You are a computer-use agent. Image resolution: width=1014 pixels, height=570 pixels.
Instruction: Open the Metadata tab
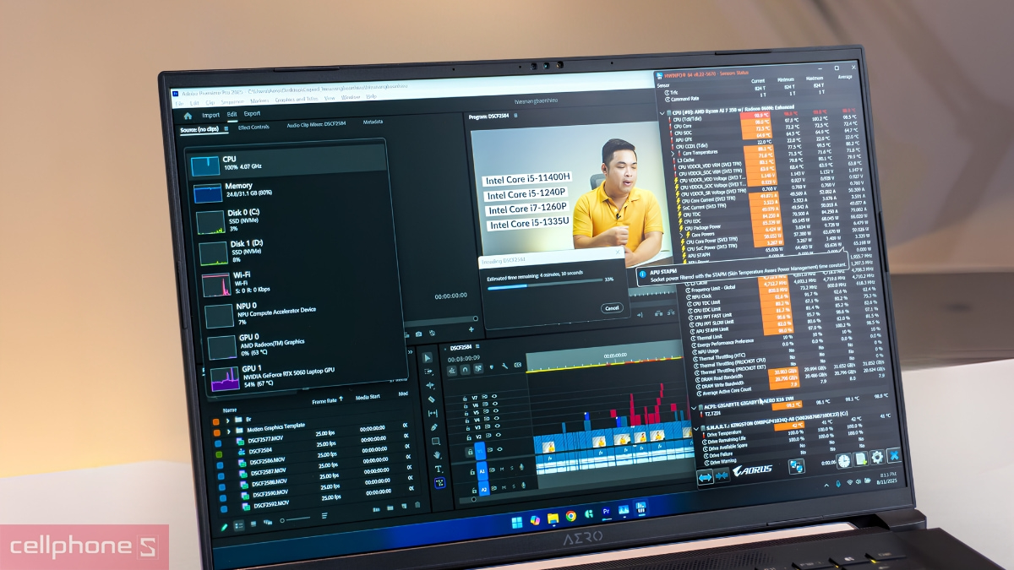pyautogui.click(x=373, y=122)
